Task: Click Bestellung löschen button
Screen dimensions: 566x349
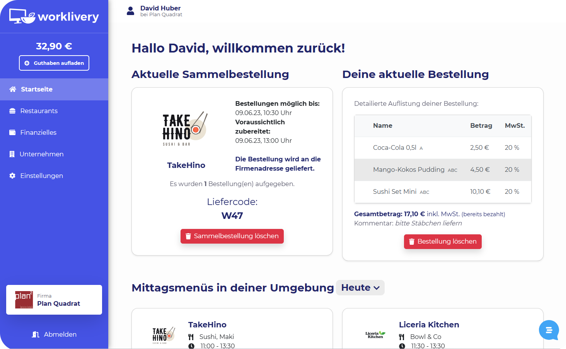Action: point(443,242)
